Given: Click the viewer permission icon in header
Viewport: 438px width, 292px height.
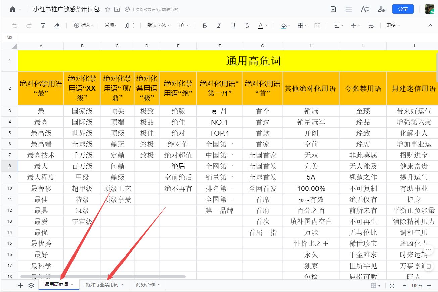Looking at the screenshot, I should click(381, 9).
